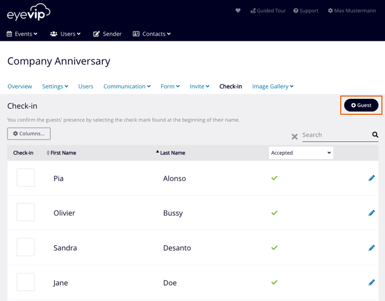
Task: Edit Pia Alonso with pencil icon
Action: (x=371, y=178)
